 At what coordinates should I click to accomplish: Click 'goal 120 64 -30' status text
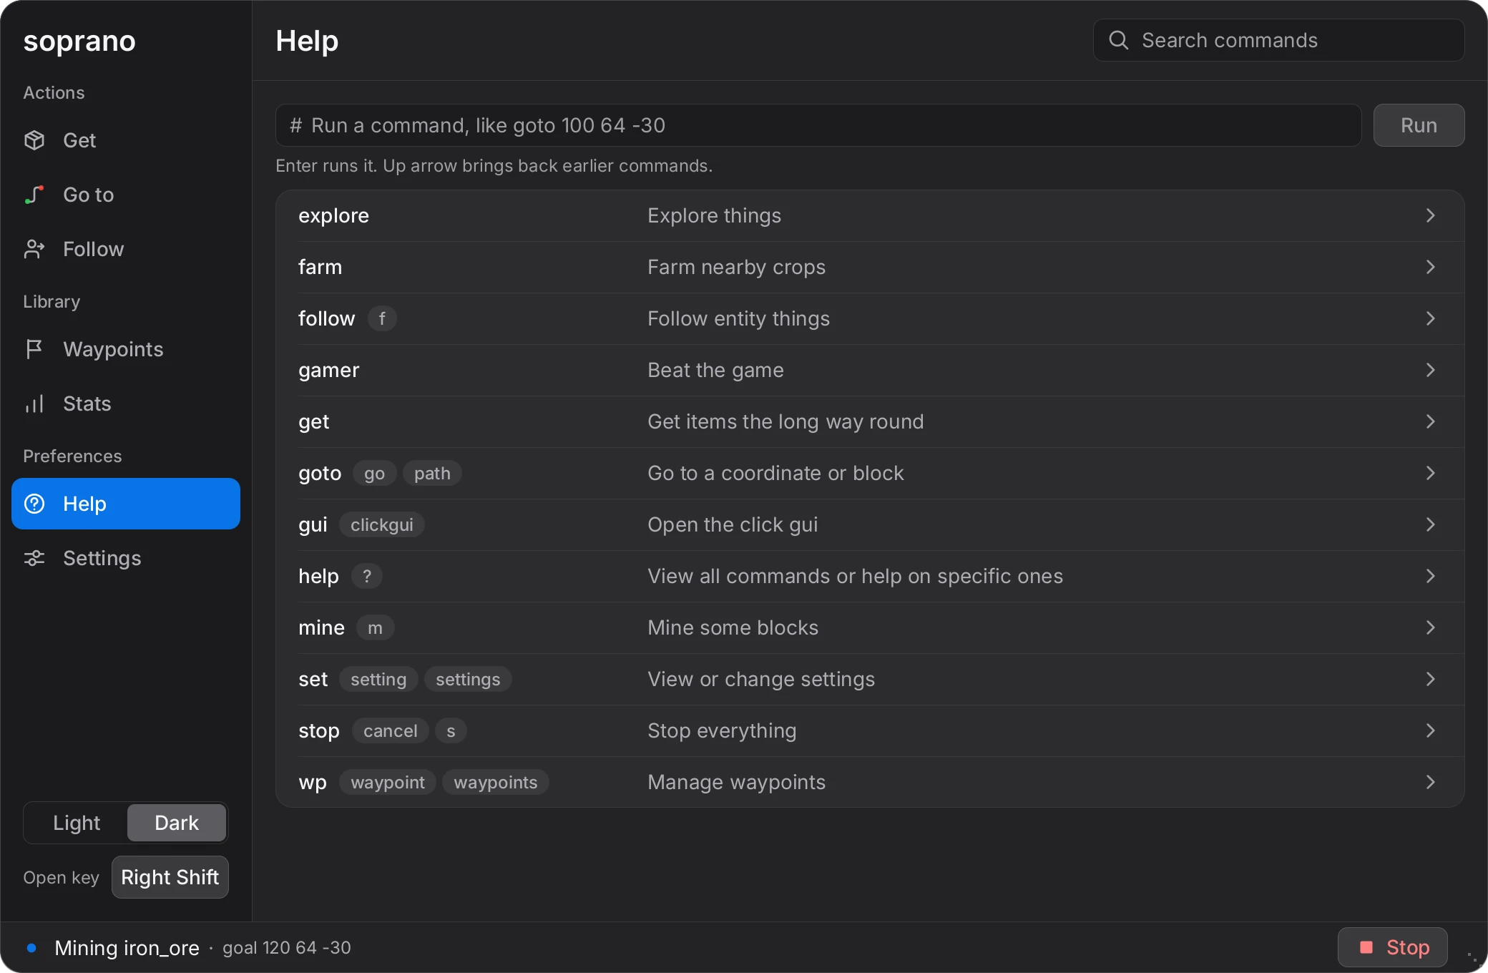pyautogui.click(x=287, y=947)
